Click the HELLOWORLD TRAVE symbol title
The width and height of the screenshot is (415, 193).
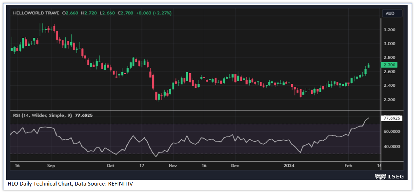(36, 13)
